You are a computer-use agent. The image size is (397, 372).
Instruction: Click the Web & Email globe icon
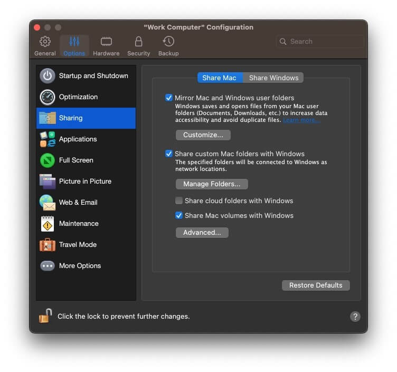pyautogui.click(x=48, y=203)
